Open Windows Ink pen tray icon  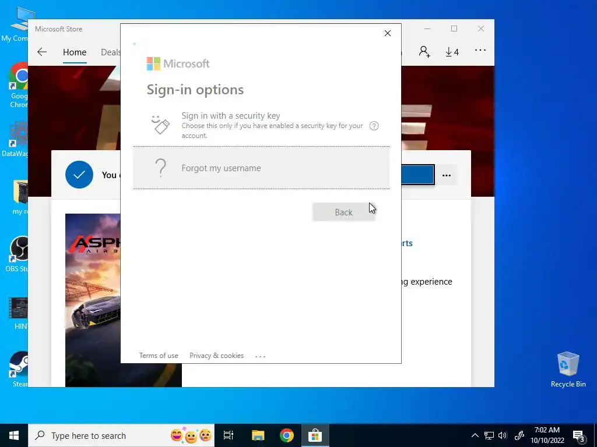(519, 435)
